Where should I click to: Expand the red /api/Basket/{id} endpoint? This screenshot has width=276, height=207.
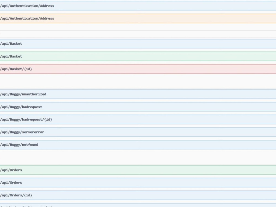coord(138,69)
